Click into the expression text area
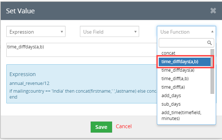Image resolution: width=222 pixels, height=140 pixels. 82,50
